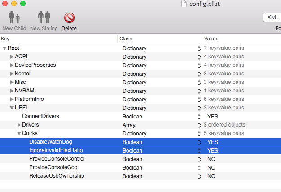Switch to the XML view segment
This screenshot has height=192, width=281.
tap(273, 17)
